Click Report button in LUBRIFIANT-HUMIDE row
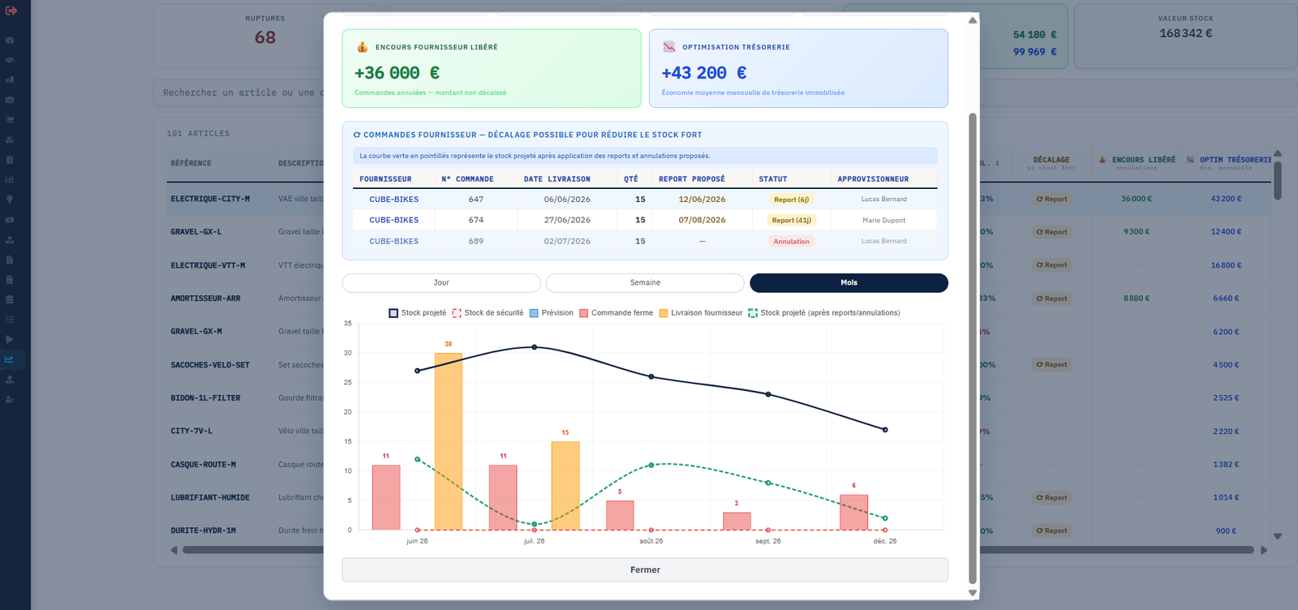The width and height of the screenshot is (1298, 610). 1051,498
